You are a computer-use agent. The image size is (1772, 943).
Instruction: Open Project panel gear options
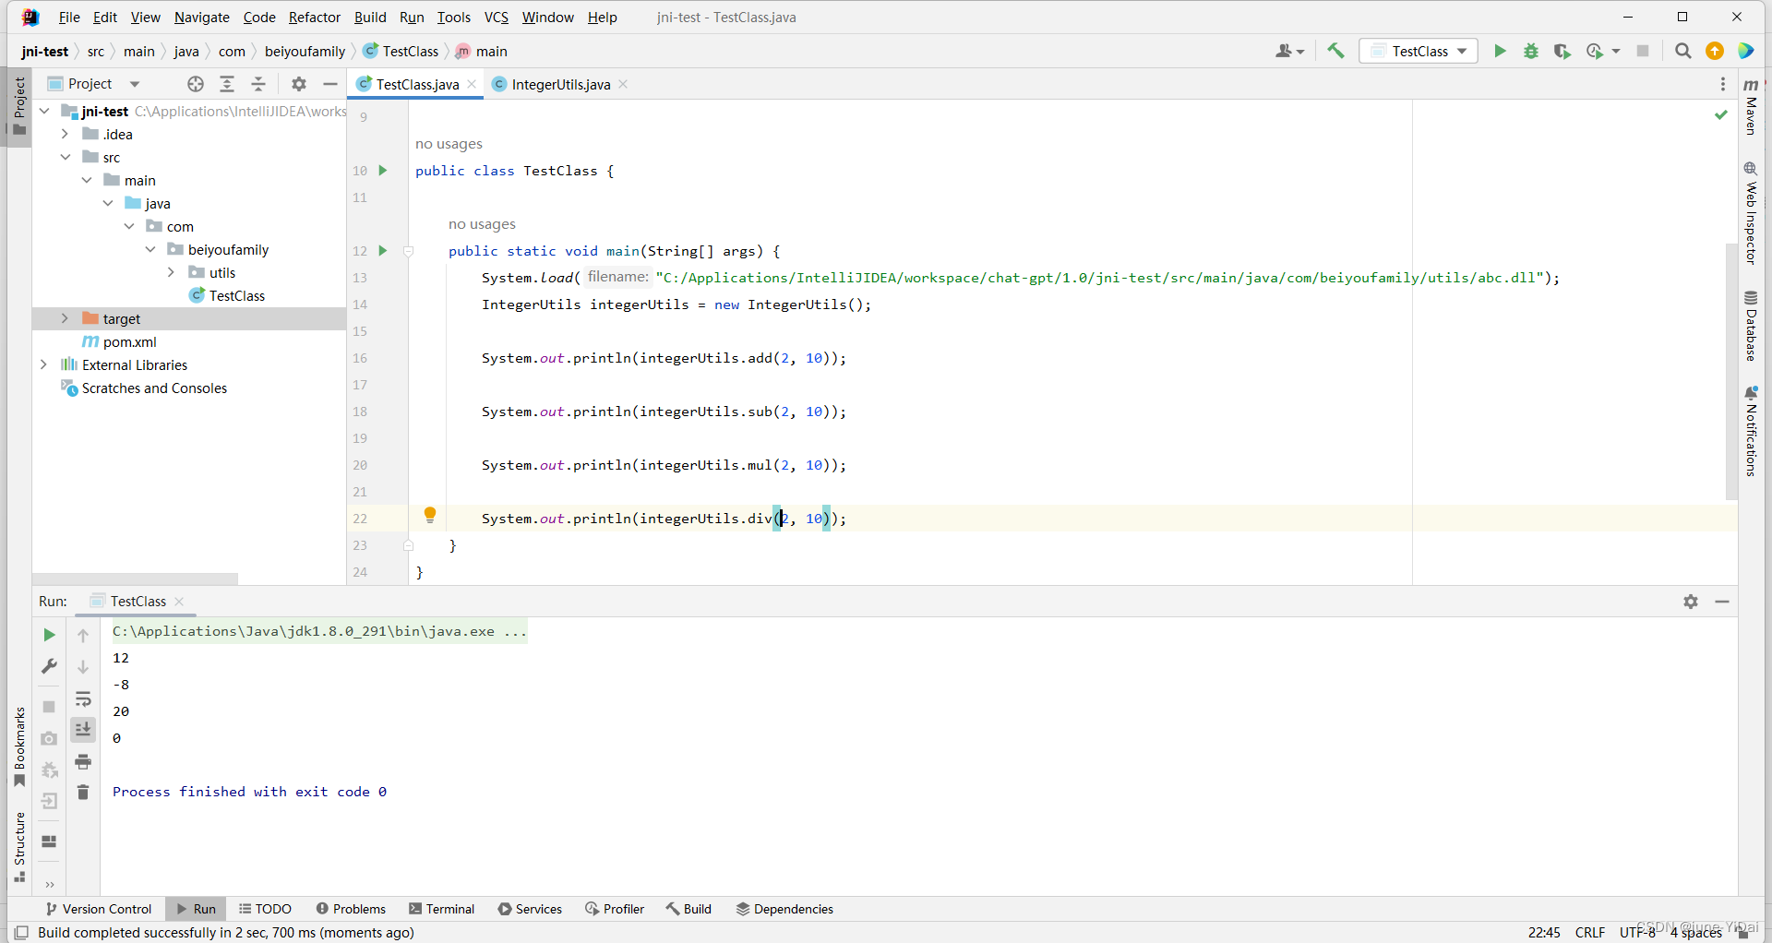pos(298,84)
